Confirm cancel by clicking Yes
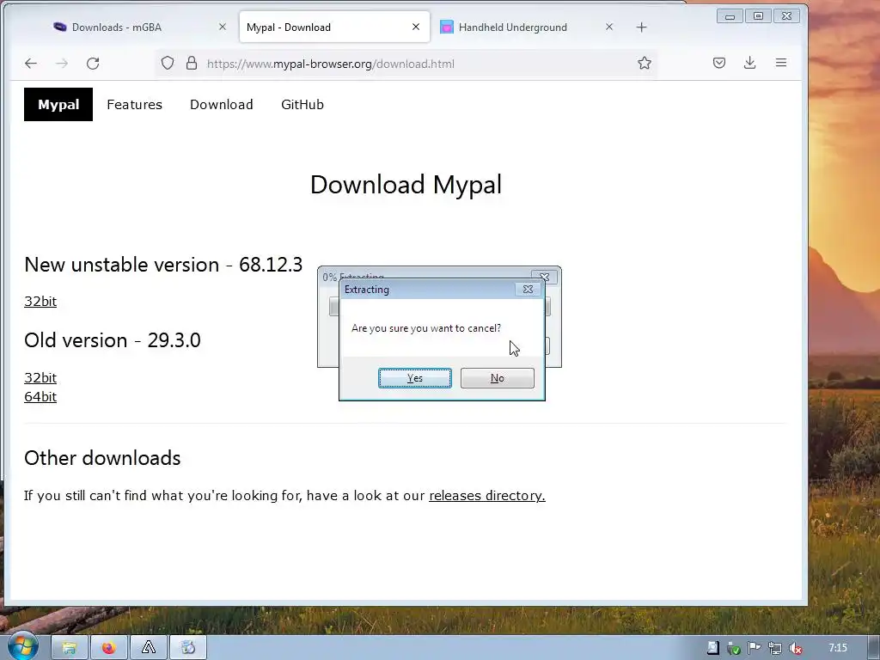Screen dimensions: 880x660 tap(415, 378)
